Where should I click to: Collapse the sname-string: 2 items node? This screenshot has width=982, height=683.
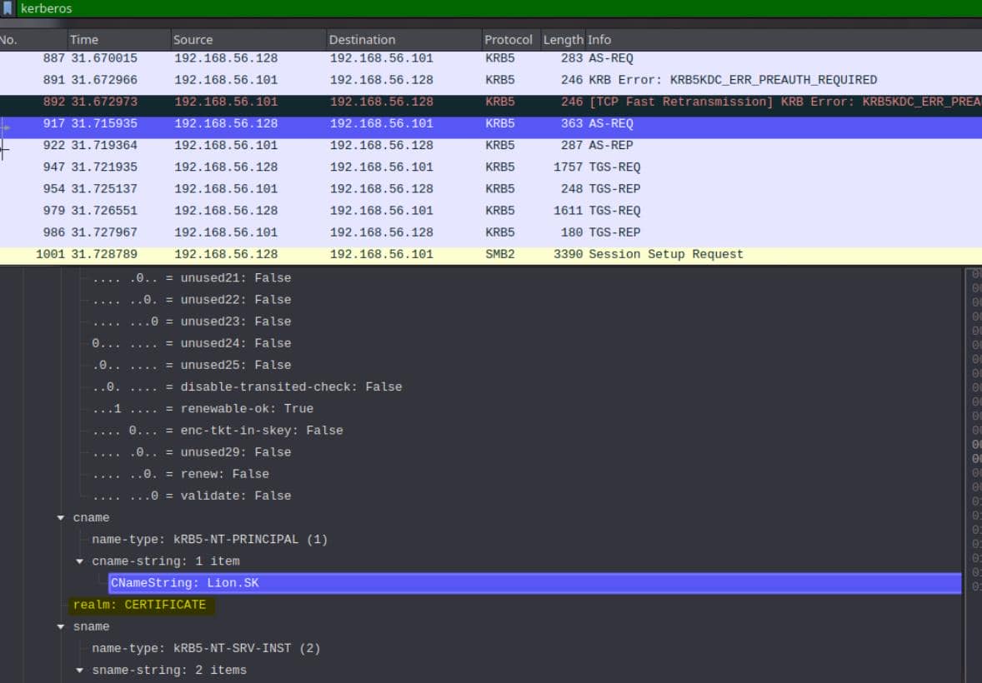[79, 671]
